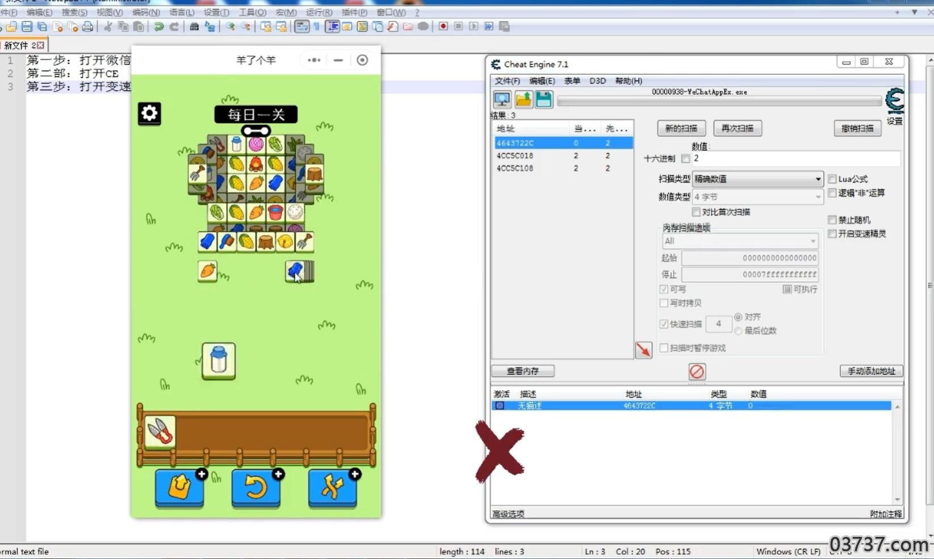Open Cheat Engine 表单 menu

click(572, 81)
